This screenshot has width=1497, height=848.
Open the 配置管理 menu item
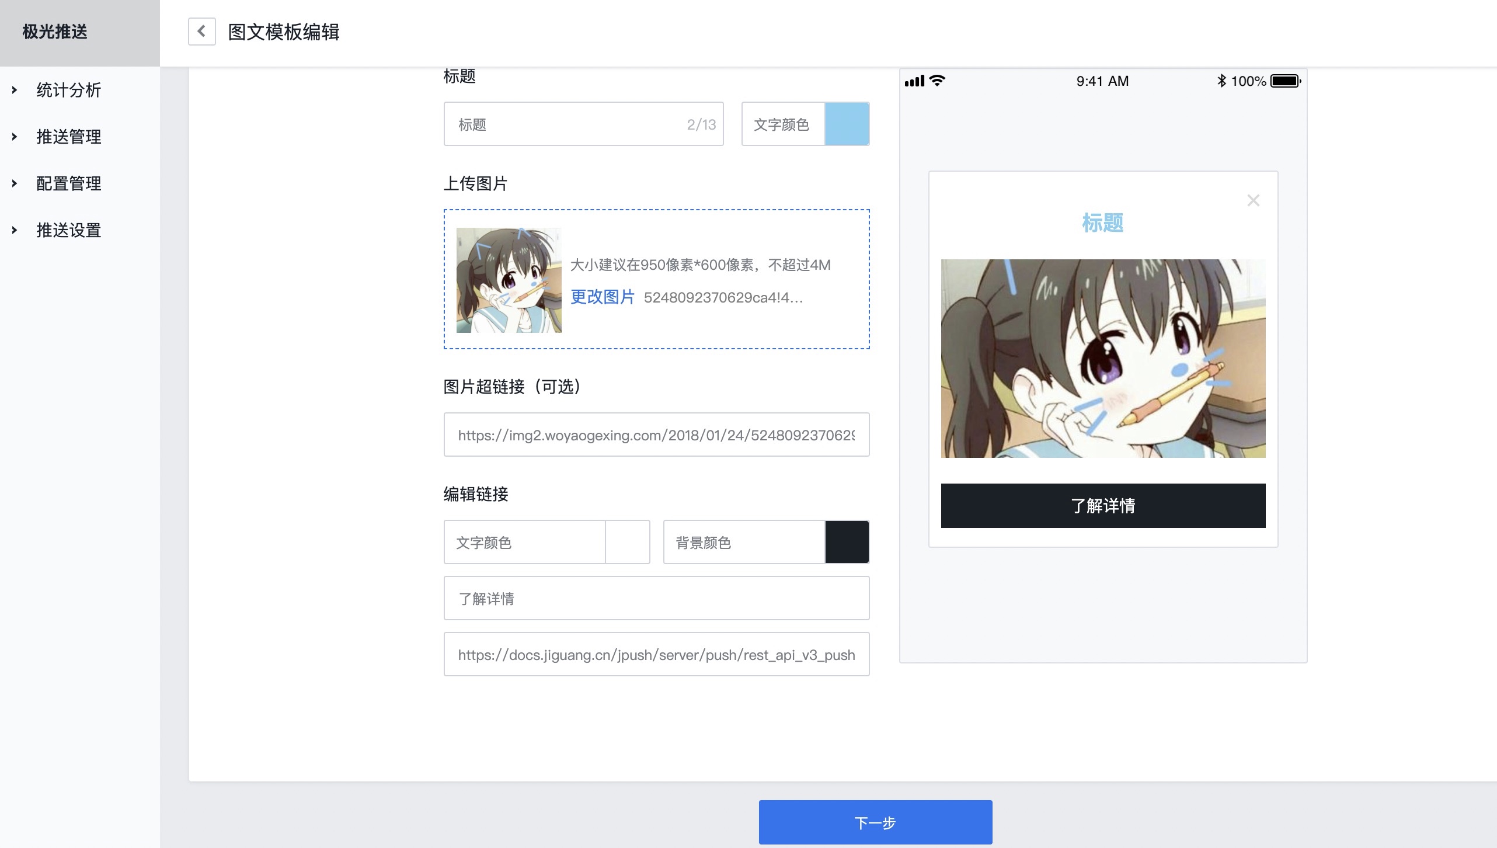pos(69,183)
